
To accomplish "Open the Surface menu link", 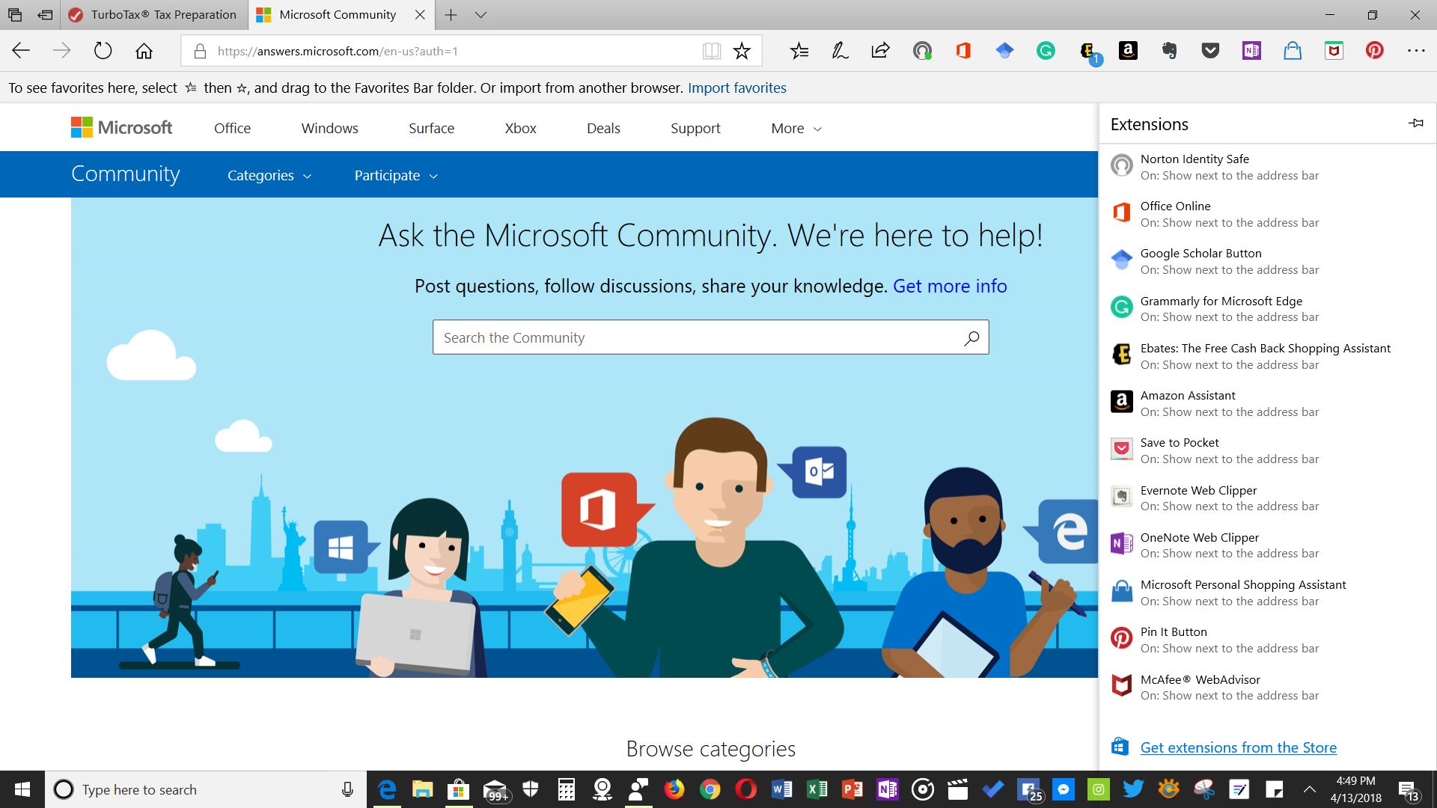I will [x=431, y=129].
